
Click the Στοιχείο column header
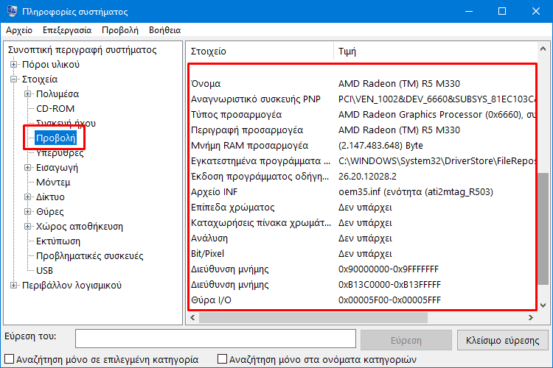[260, 52]
